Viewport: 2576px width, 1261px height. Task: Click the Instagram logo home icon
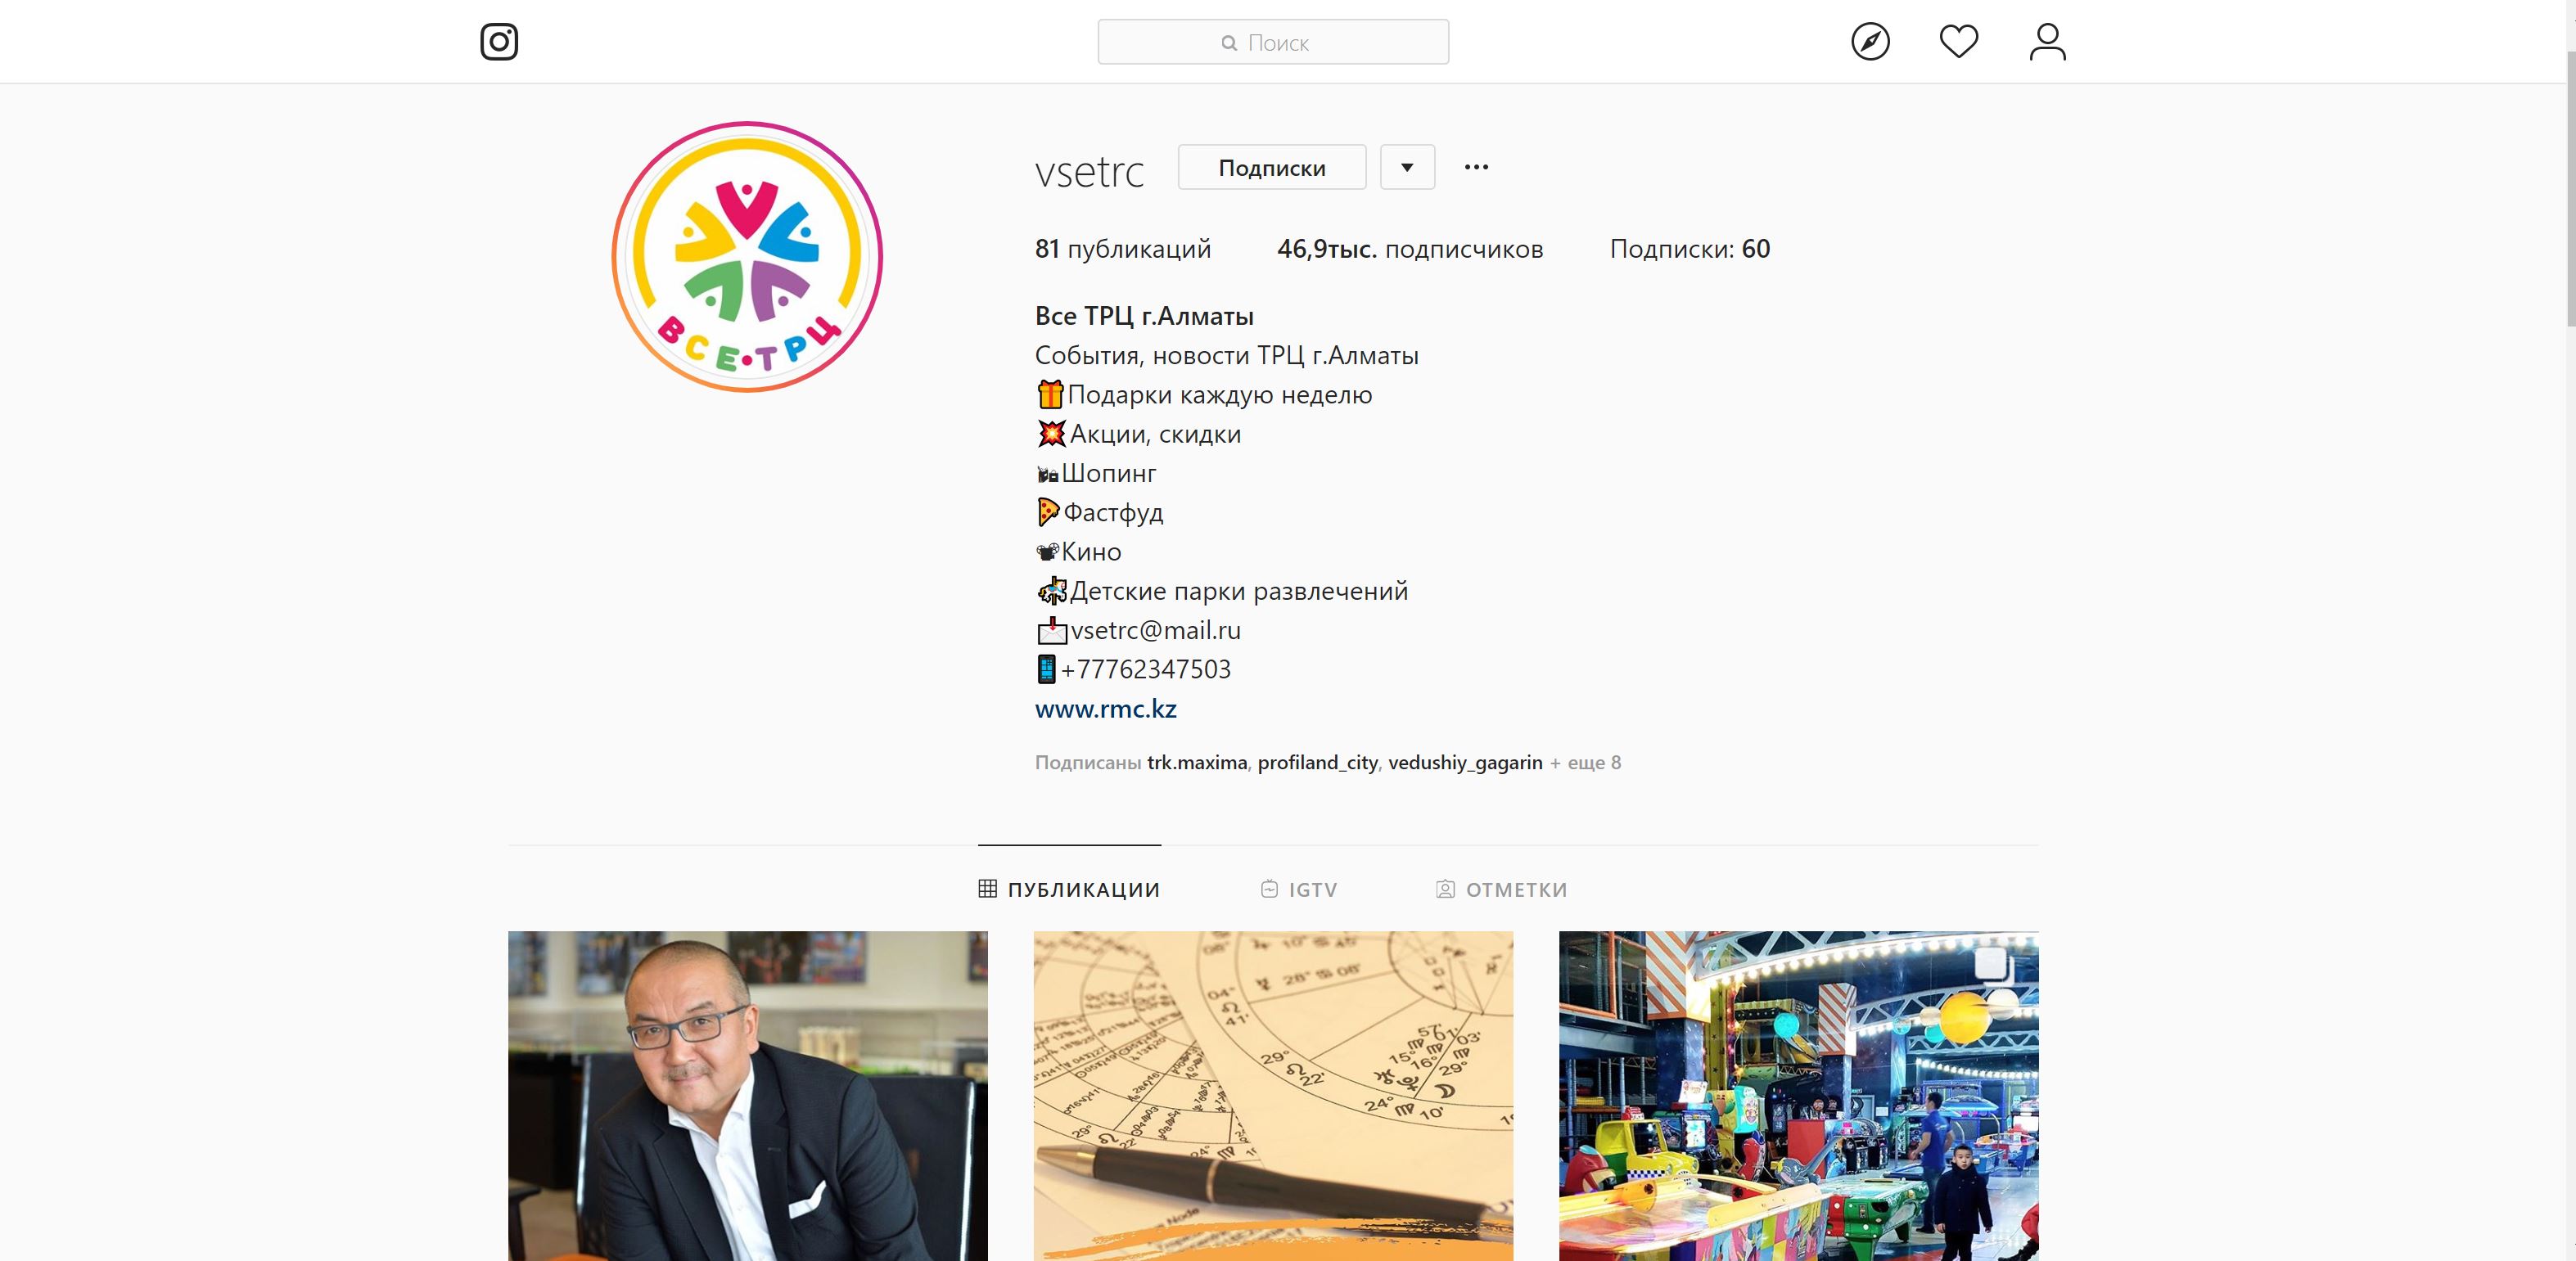click(x=499, y=42)
